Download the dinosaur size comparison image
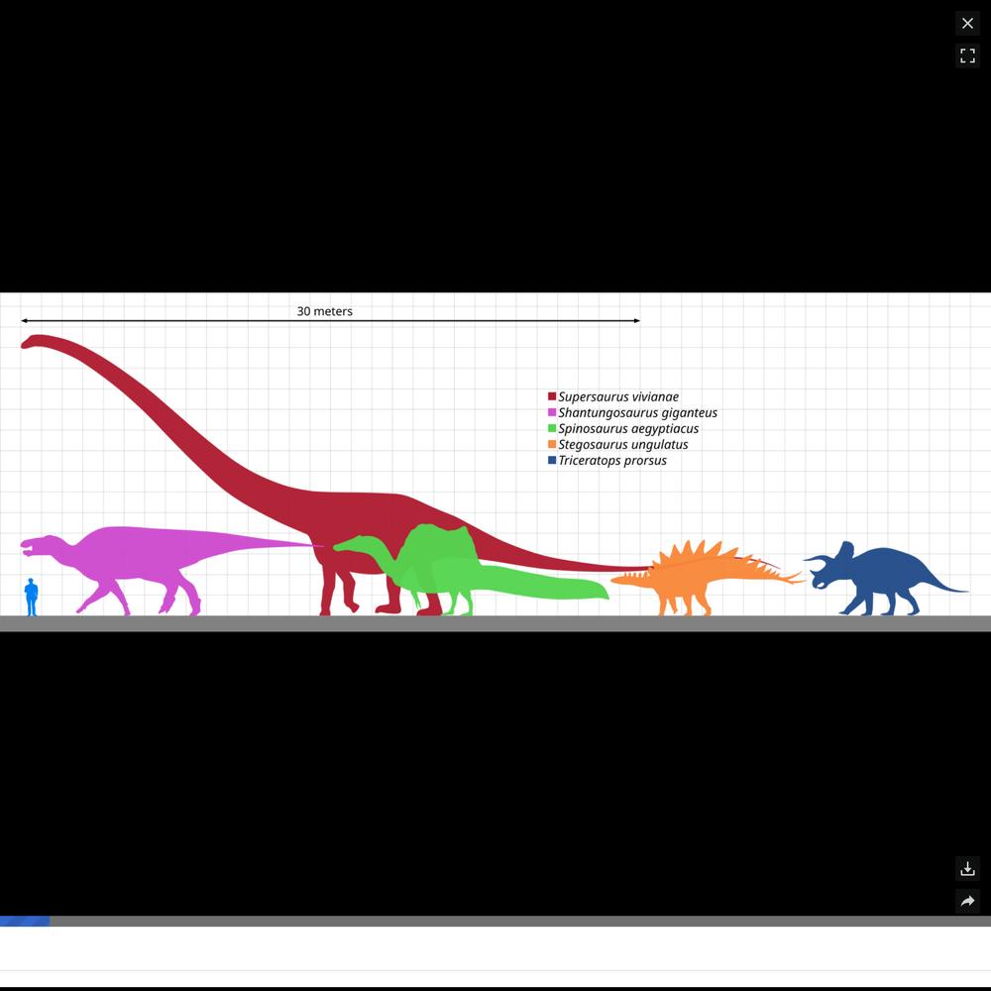The image size is (991, 991). pos(967,868)
